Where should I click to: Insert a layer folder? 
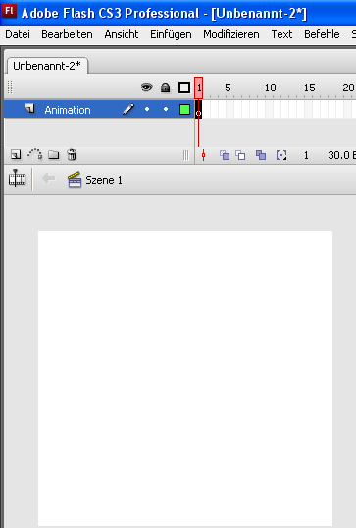pos(53,155)
